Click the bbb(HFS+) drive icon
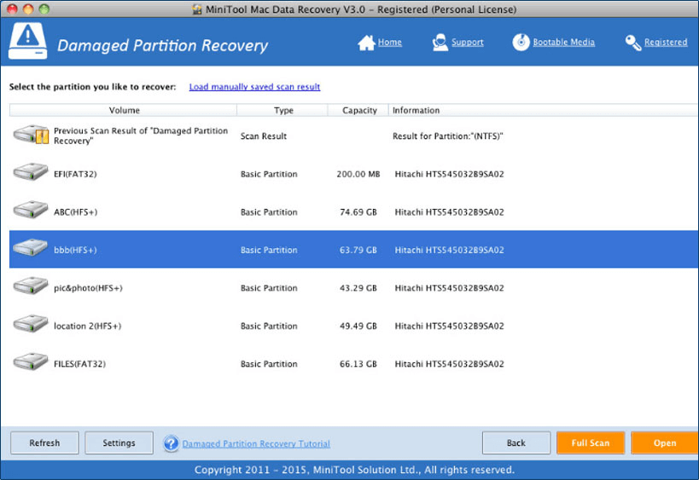This screenshot has width=699, height=480. point(31,247)
